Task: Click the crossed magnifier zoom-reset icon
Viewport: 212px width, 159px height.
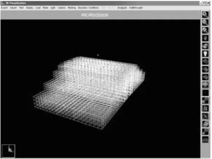Action: coord(205,30)
